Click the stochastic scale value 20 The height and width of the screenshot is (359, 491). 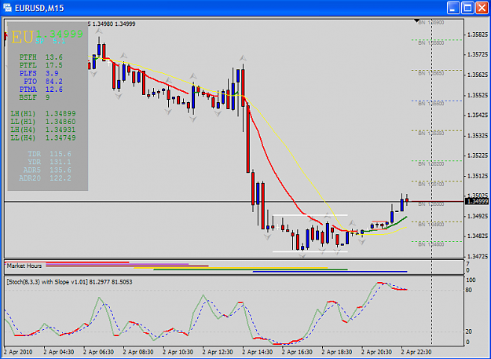[x=469, y=332]
